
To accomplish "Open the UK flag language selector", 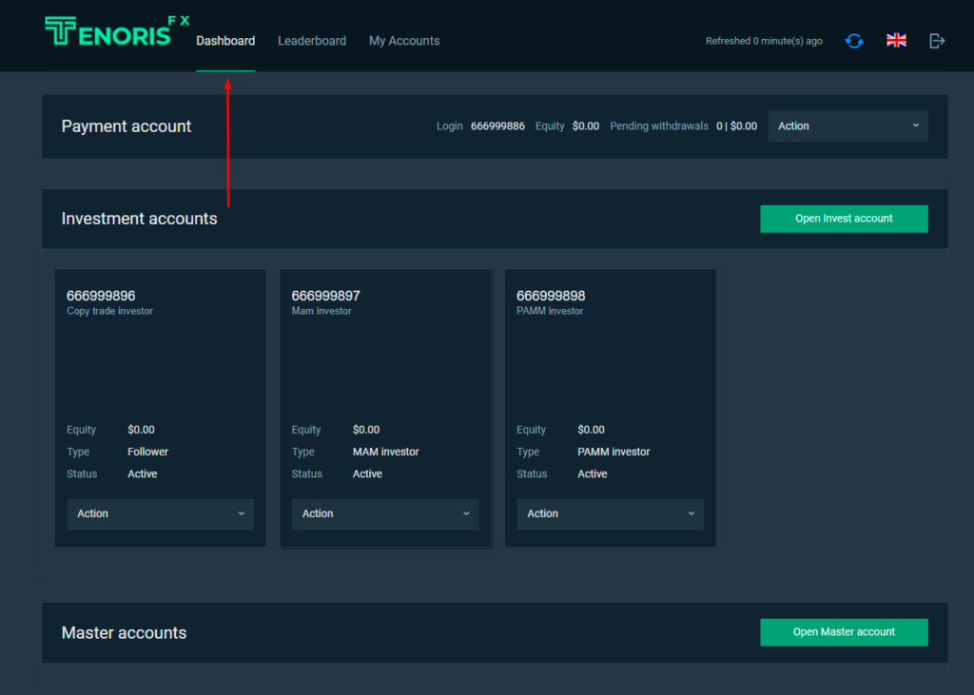I will pyautogui.click(x=896, y=40).
